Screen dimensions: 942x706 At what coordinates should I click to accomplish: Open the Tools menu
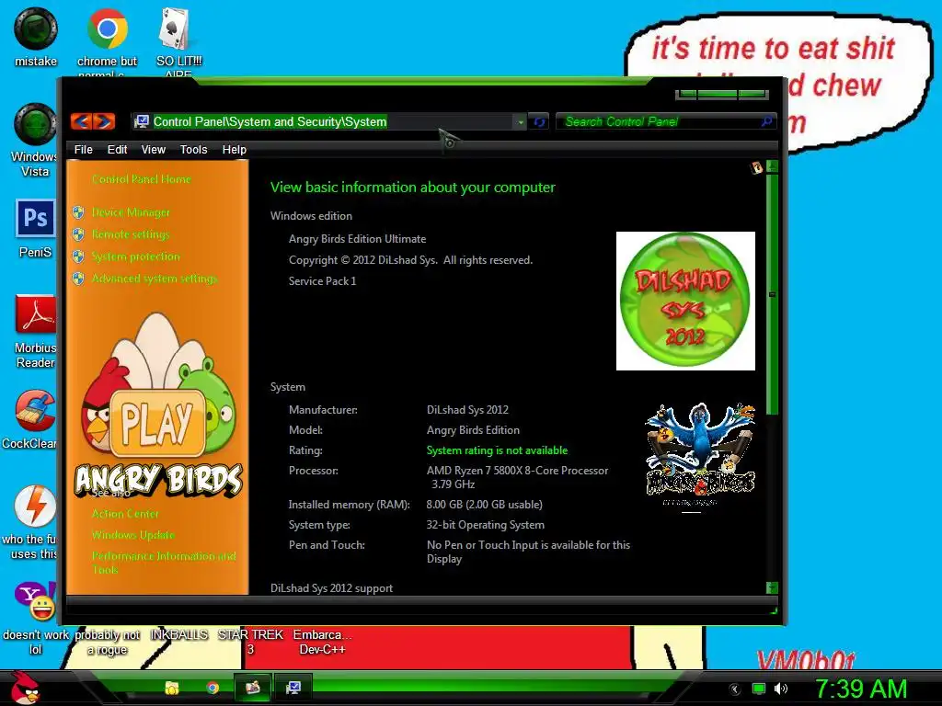coord(193,150)
